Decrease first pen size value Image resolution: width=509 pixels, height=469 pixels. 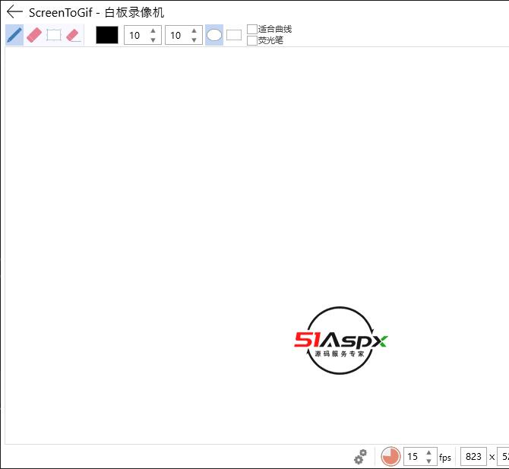click(x=153, y=40)
